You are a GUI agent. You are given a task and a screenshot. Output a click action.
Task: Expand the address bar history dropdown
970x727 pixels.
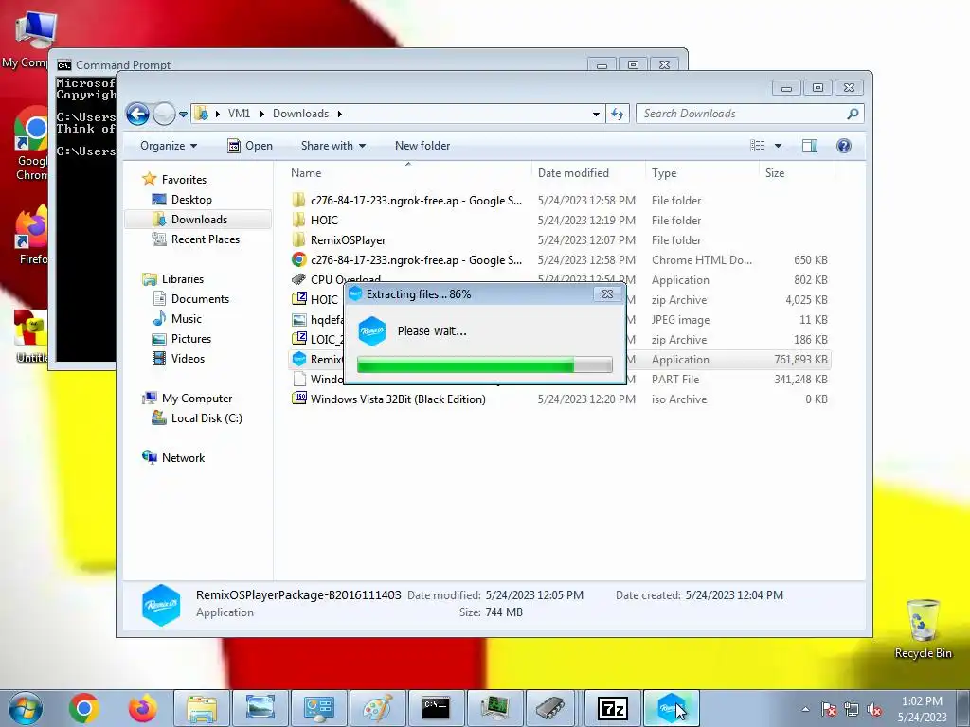coord(596,114)
